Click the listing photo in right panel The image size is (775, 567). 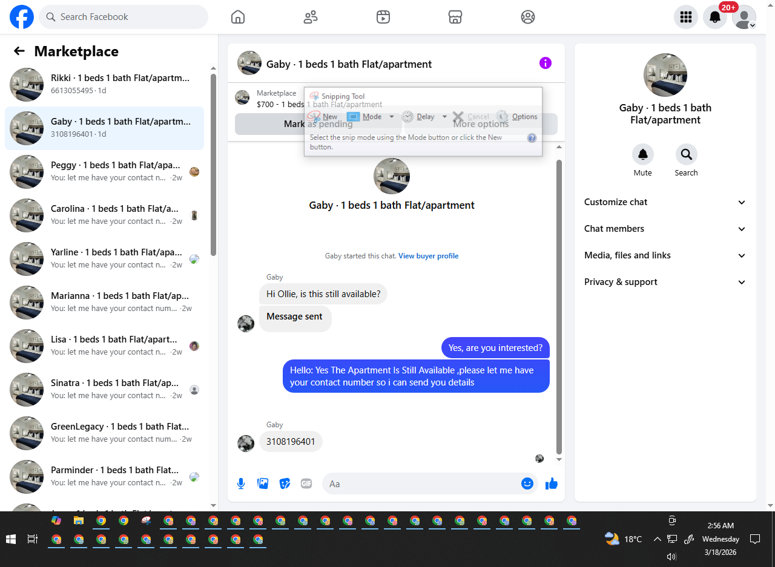[665, 75]
